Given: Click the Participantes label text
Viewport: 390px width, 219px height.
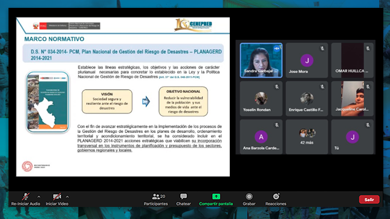Looking at the screenshot, I should (156, 203).
